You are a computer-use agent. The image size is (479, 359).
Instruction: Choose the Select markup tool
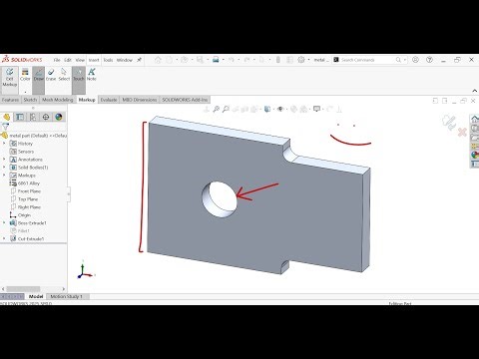pos(64,75)
